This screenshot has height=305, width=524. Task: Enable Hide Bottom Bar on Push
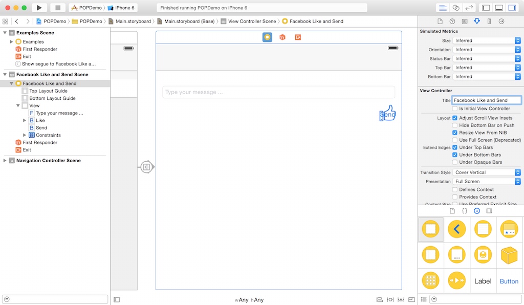click(454, 125)
